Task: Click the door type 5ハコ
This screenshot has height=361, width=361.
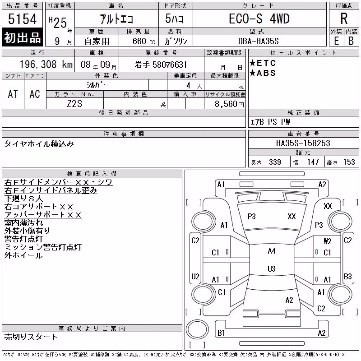Action: (x=174, y=19)
